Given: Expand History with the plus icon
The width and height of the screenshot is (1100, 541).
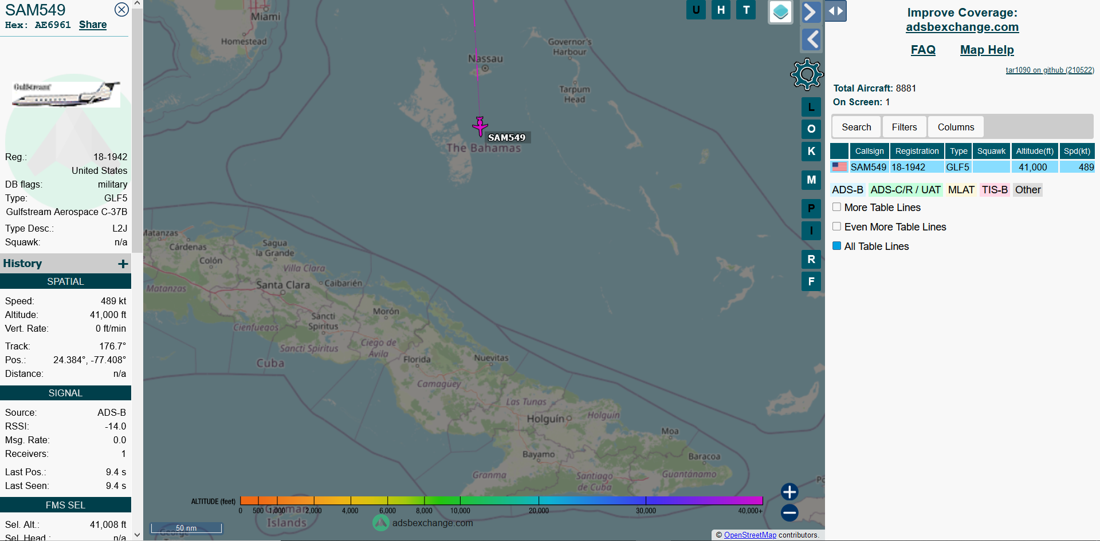Looking at the screenshot, I should point(123,264).
